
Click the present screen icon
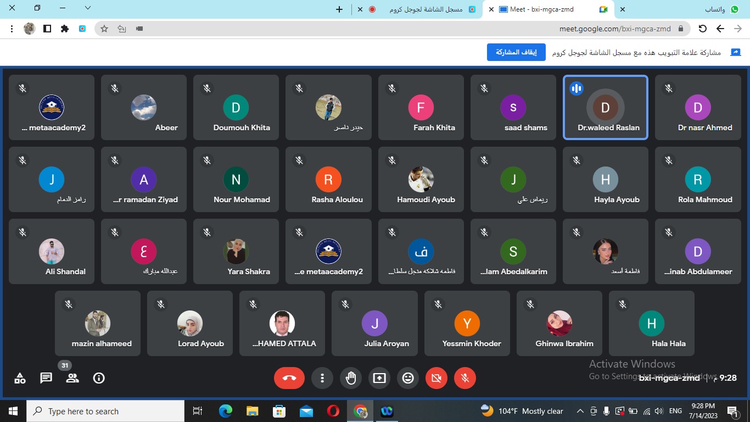pos(379,378)
